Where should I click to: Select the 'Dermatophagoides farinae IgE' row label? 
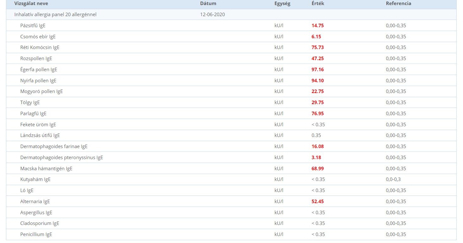tap(54, 146)
